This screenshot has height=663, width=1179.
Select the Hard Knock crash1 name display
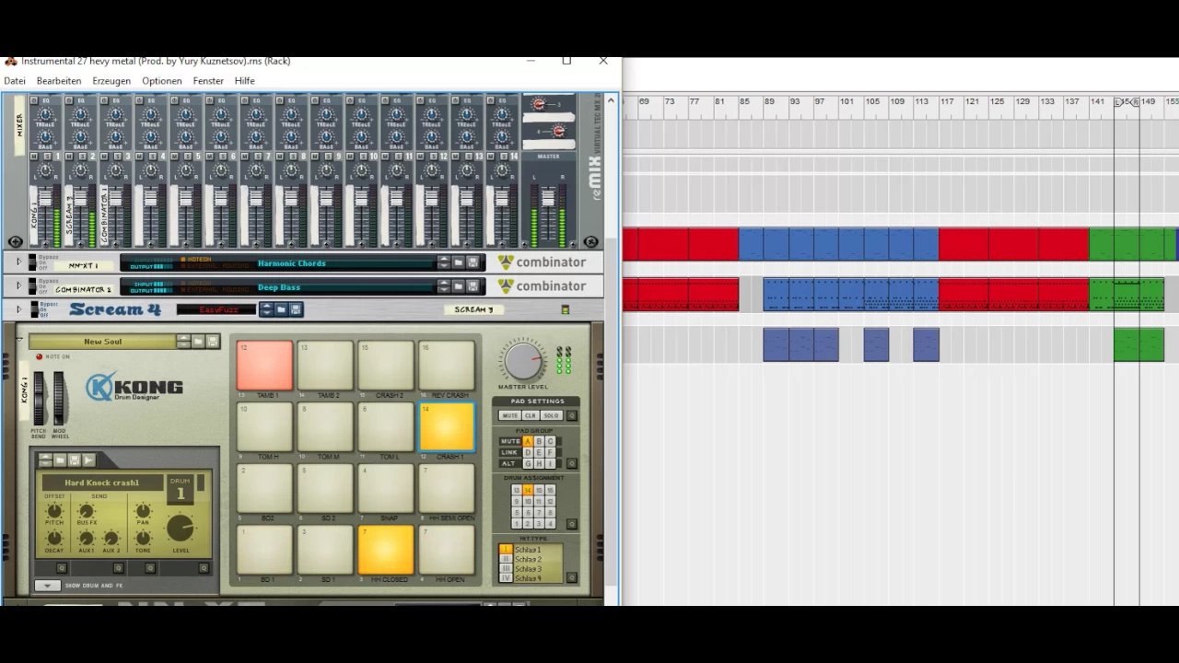103,483
